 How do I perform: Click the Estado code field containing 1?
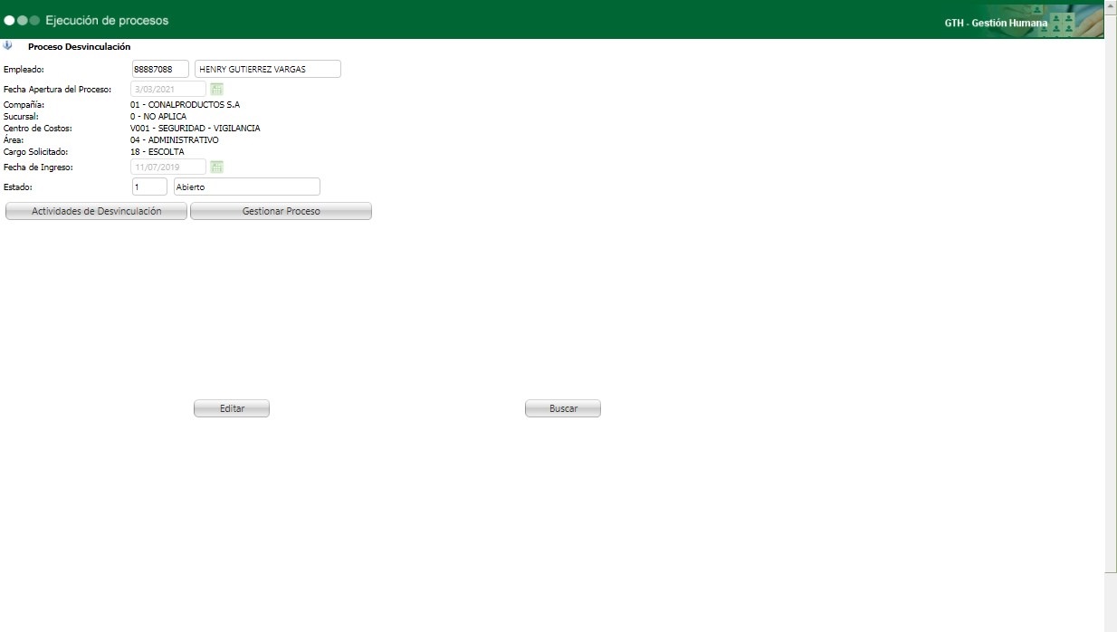[149, 187]
